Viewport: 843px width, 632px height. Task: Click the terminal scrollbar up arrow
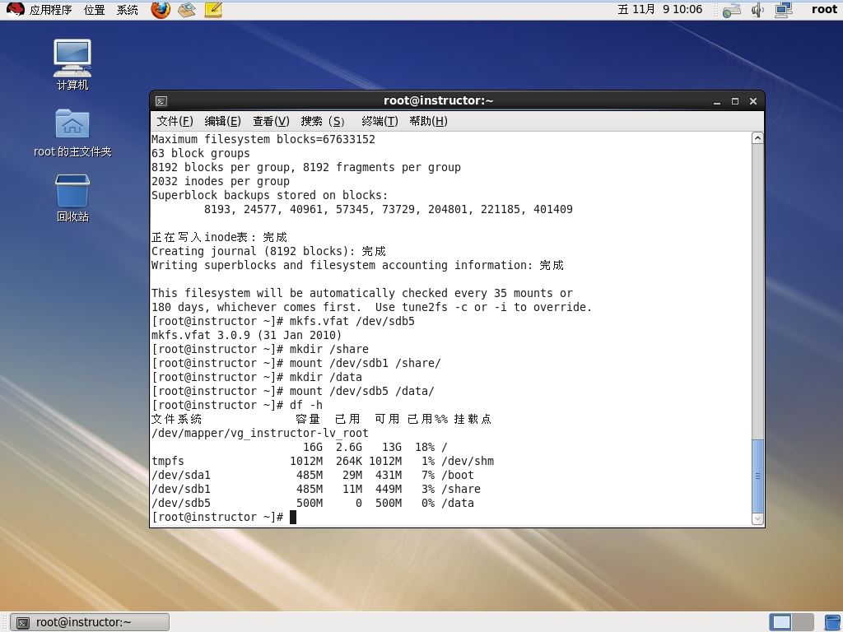(x=757, y=138)
